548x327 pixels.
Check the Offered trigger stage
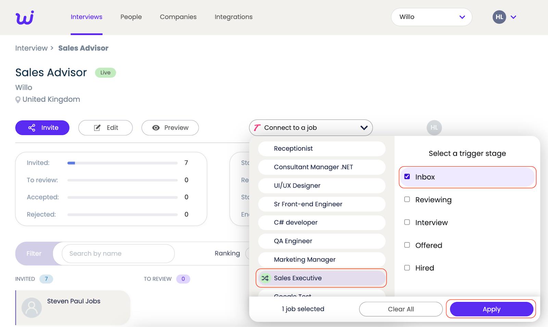tap(407, 245)
